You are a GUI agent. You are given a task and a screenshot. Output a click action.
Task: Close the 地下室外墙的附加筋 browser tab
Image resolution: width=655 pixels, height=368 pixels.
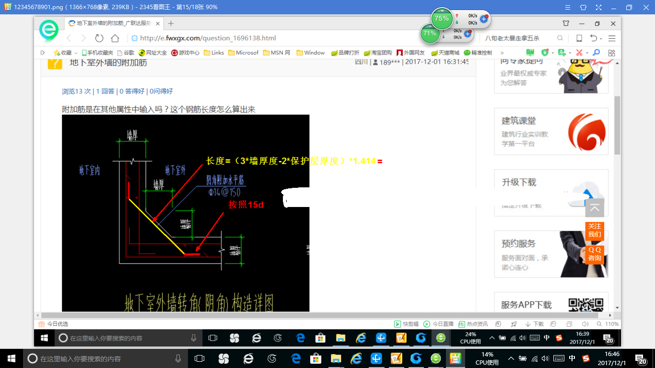click(158, 23)
